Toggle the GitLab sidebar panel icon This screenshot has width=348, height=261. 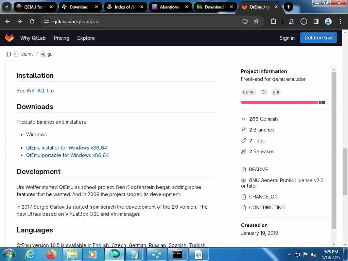pos(8,54)
